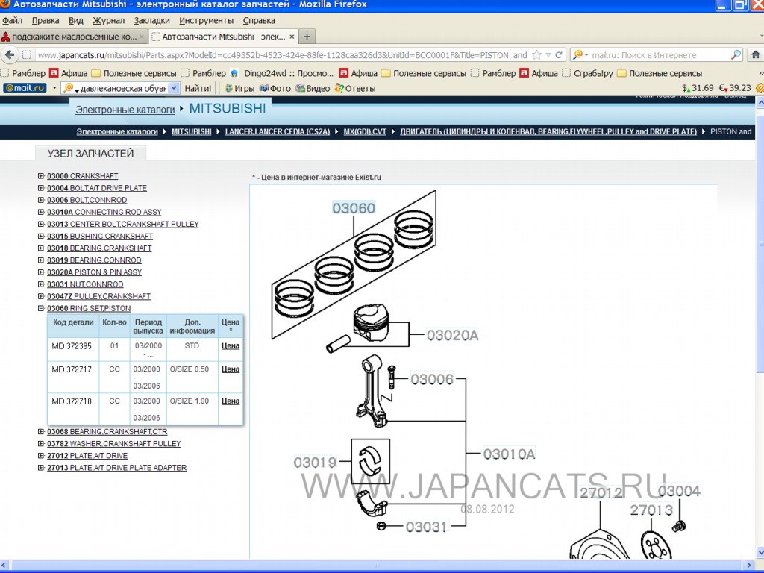Open Игры in the mail.ru toolbar
This screenshot has width=764, height=573.
239,88
